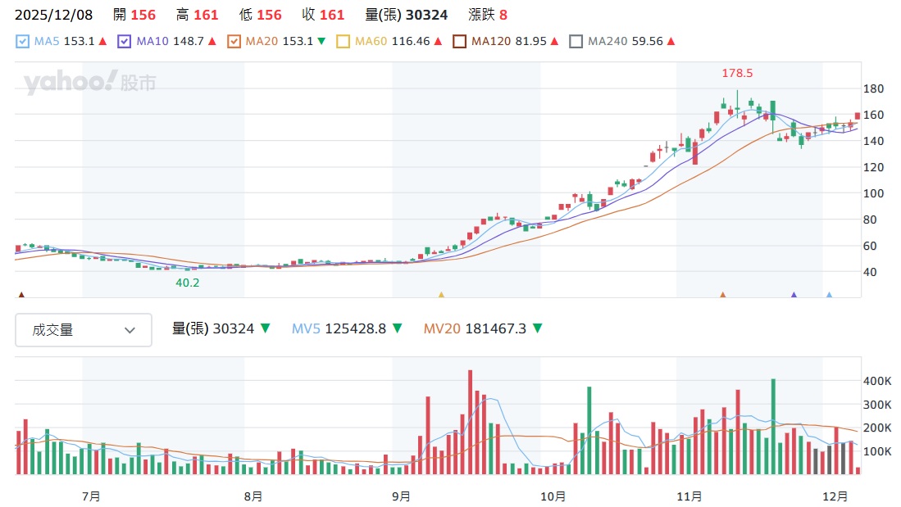Click the 178.5 high price label
The width and height of the screenshot is (901, 507).
[x=737, y=73]
